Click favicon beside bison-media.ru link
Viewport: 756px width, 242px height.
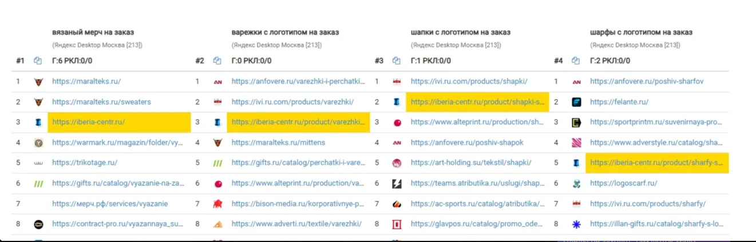217,204
